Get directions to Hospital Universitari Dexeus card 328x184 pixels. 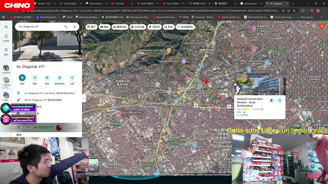click(x=271, y=100)
